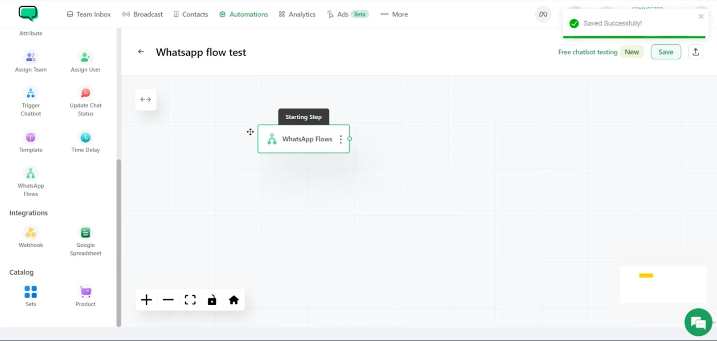Click the canvas minimap
Viewport: 717px width, 341px height.
pos(663,285)
